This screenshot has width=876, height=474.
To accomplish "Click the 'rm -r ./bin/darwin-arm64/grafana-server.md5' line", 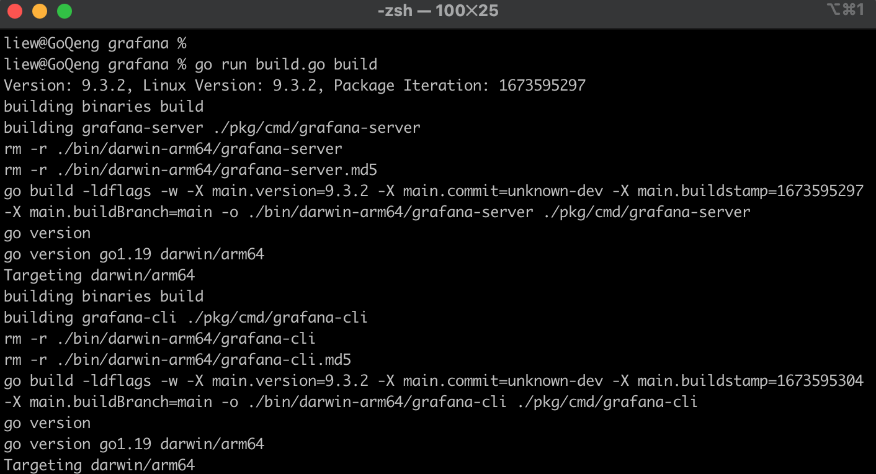I will 190,170.
